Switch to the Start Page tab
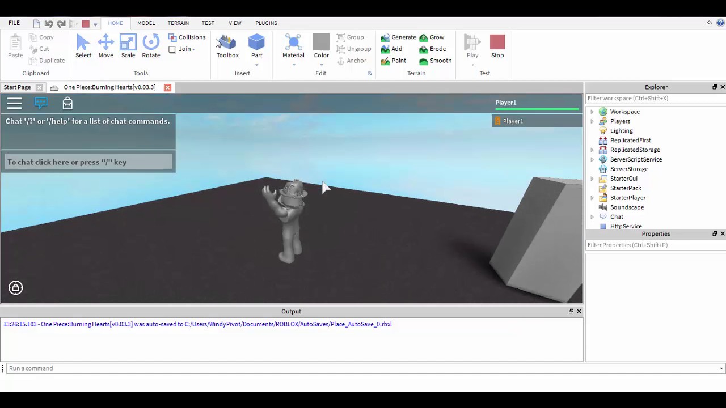Screen dimensions: 726x408 (x=17, y=87)
